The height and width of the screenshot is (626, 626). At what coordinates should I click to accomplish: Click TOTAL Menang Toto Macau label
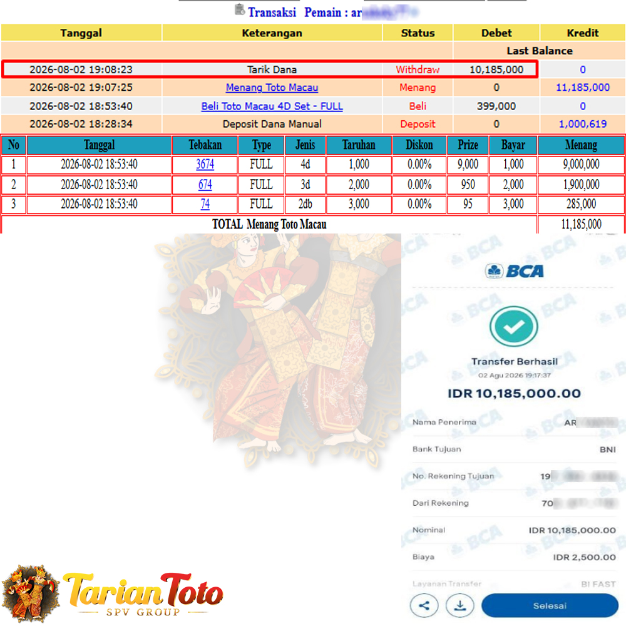(x=269, y=224)
